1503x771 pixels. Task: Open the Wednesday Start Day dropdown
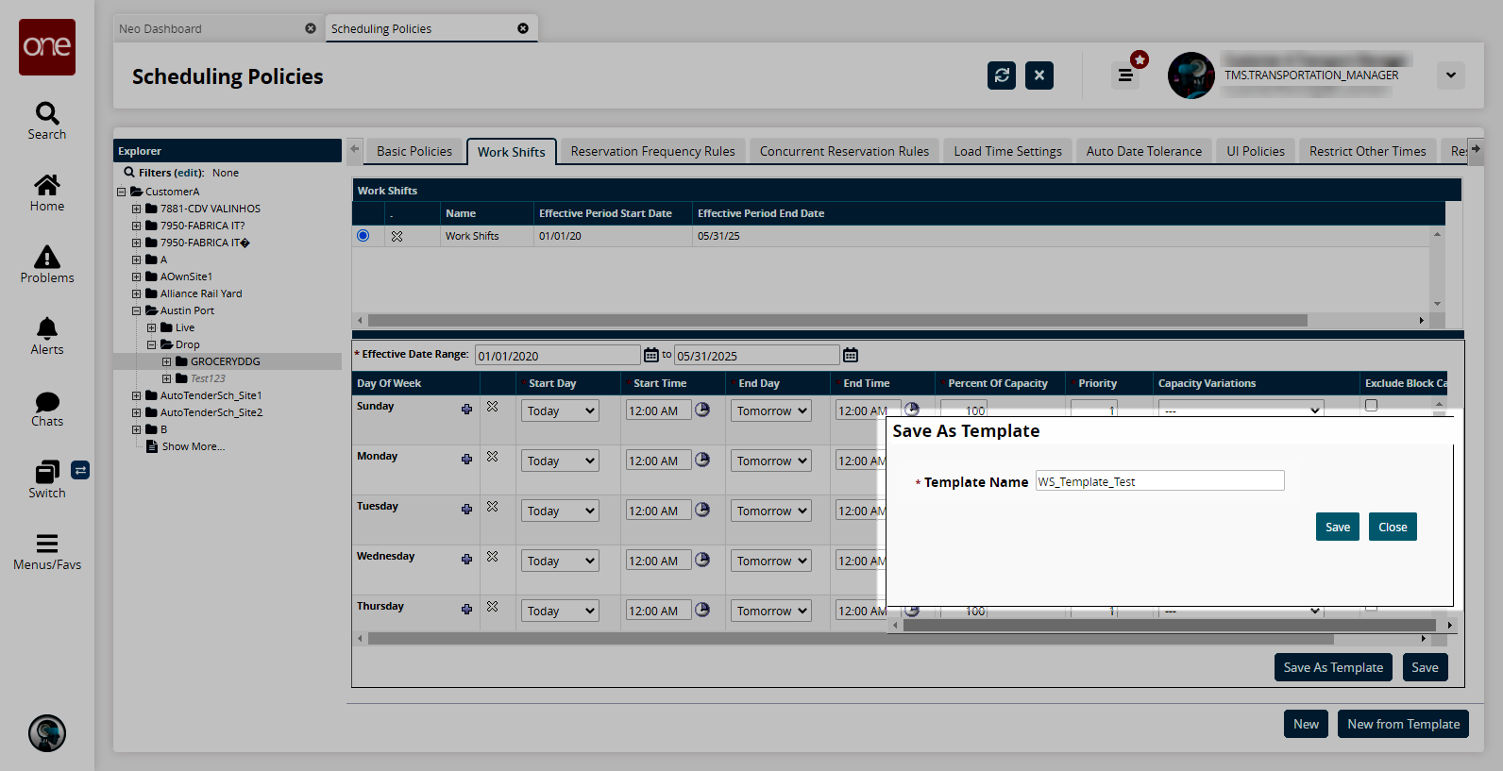point(561,561)
